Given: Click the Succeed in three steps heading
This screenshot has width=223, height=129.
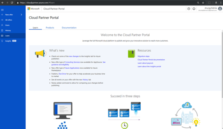Looking at the screenshot, I should 125,96.
